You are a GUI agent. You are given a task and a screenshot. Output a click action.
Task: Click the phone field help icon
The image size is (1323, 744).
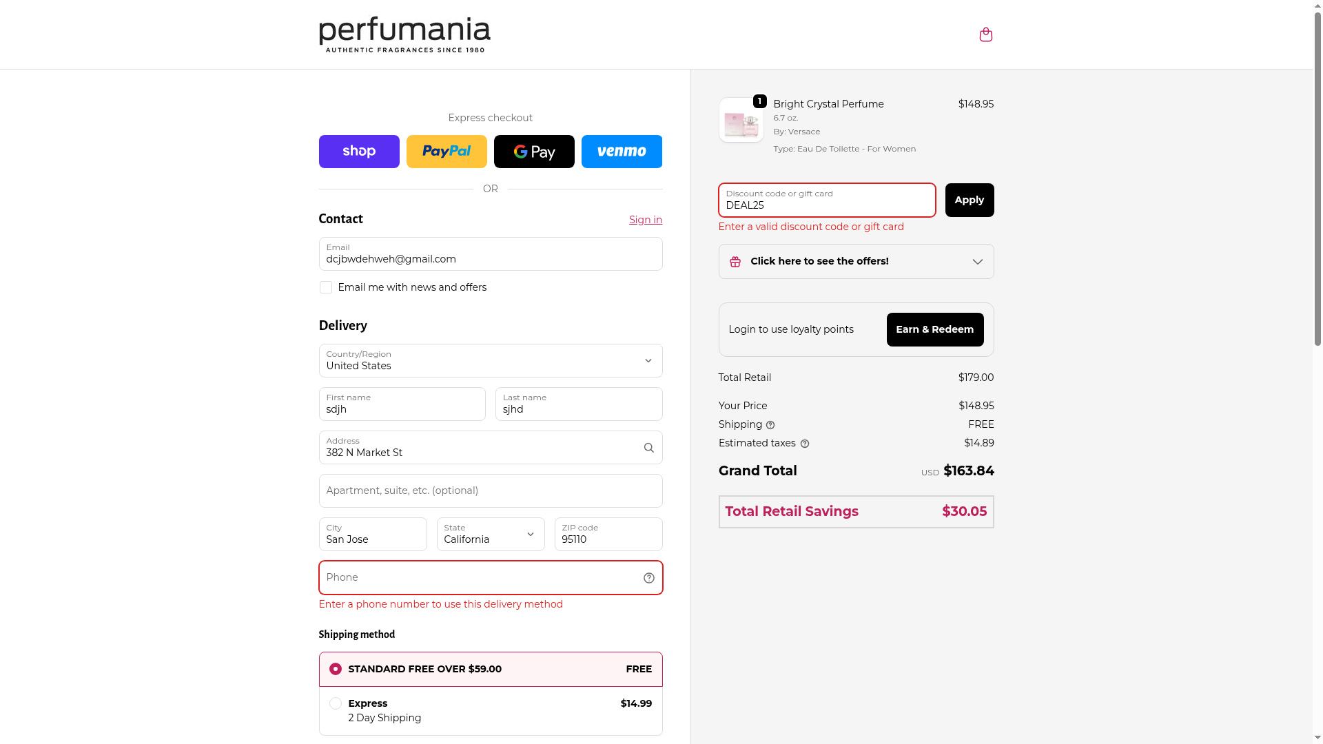click(x=648, y=578)
